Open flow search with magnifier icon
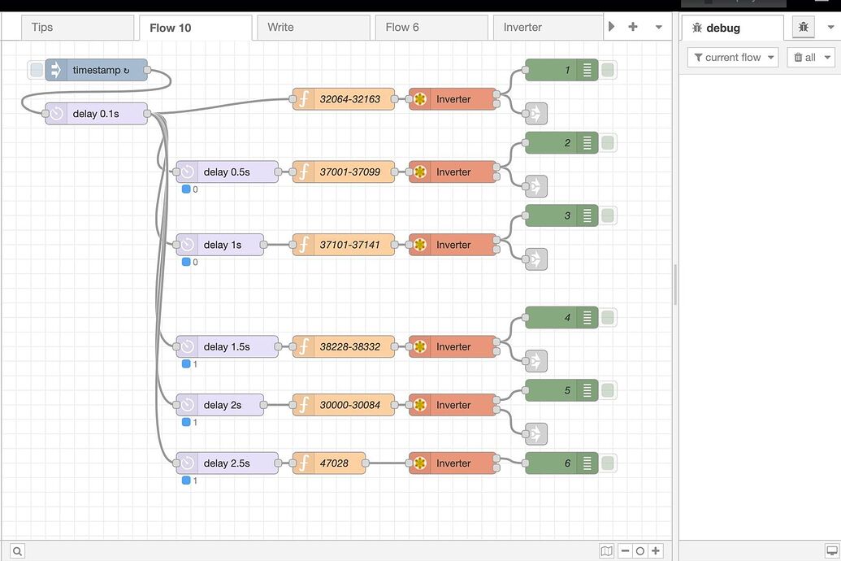The image size is (841, 561). (17, 551)
